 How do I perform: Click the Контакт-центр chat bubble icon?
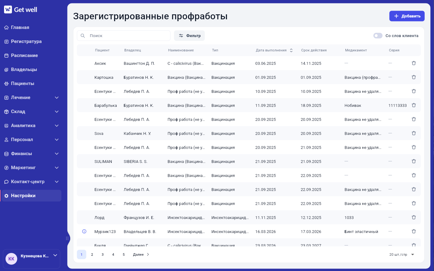click(6, 182)
